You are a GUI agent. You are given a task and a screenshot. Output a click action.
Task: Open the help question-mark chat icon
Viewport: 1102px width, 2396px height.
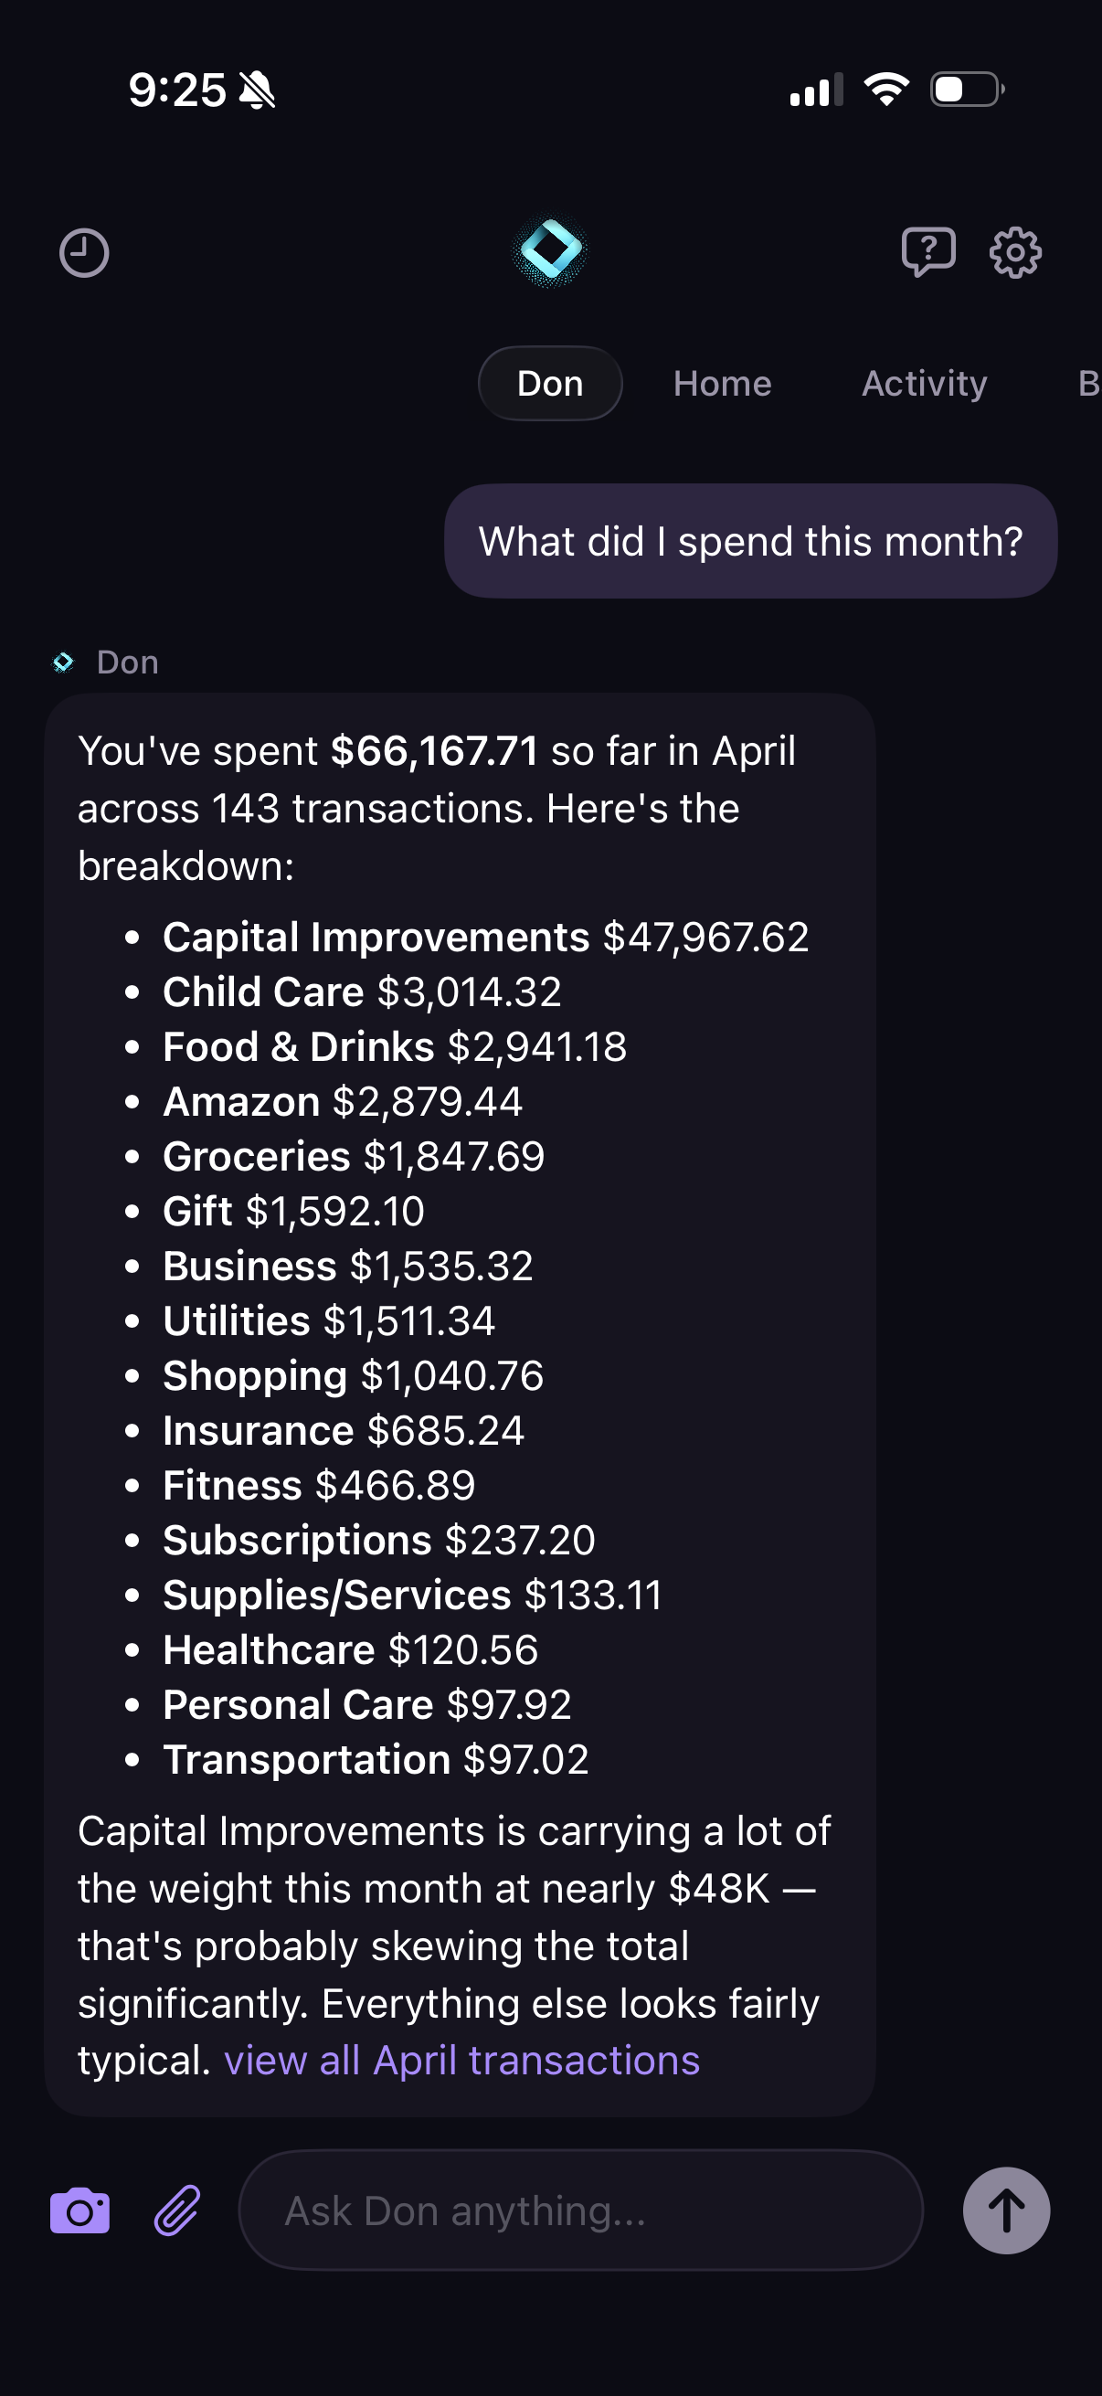[928, 251]
